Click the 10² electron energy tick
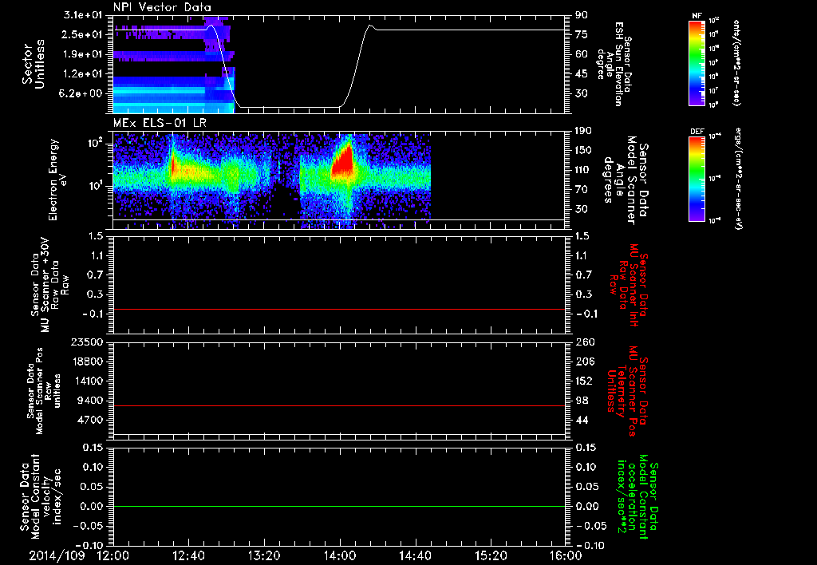Image resolution: width=817 pixels, height=565 pixels. (94, 143)
